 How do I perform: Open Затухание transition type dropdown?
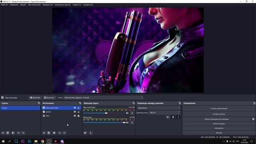click(x=158, y=108)
